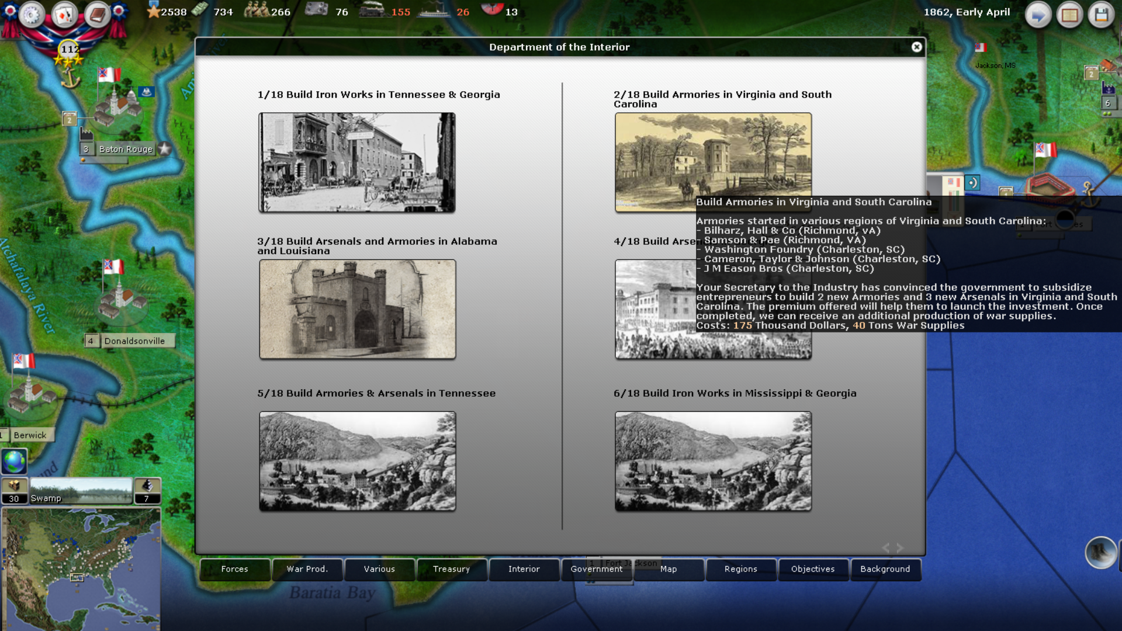Open the message log window icon
The width and height of the screenshot is (1122, 631).
click(x=1069, y=15)
